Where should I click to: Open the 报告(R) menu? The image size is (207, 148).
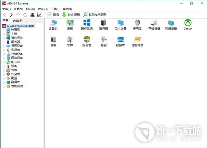click(30, 9)
